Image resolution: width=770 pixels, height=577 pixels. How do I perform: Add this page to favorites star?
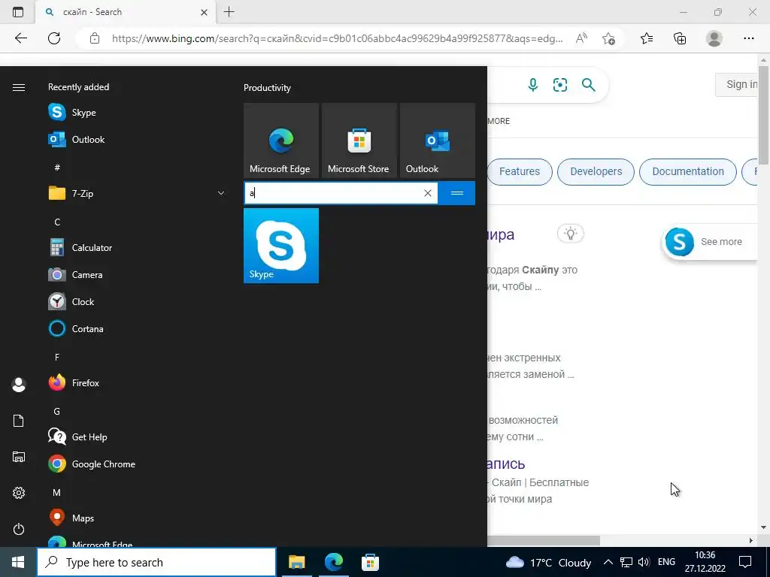pyautogui.click(x=608, y=38)
